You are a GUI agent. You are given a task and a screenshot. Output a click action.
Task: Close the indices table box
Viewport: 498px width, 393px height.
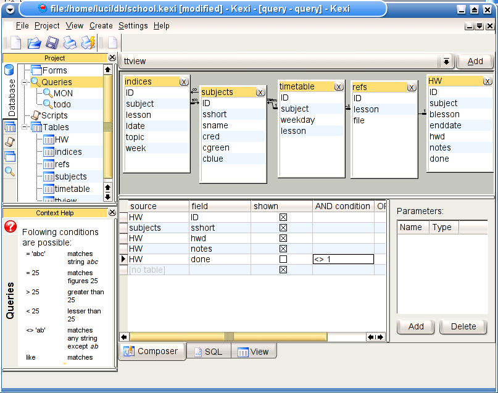(184, 81)
